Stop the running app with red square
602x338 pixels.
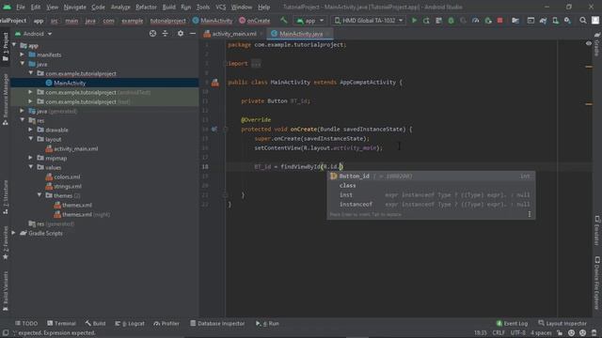pyautogui.click(x=499, y=21)
